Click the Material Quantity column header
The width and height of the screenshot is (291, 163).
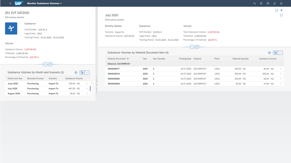pos(241,58)
